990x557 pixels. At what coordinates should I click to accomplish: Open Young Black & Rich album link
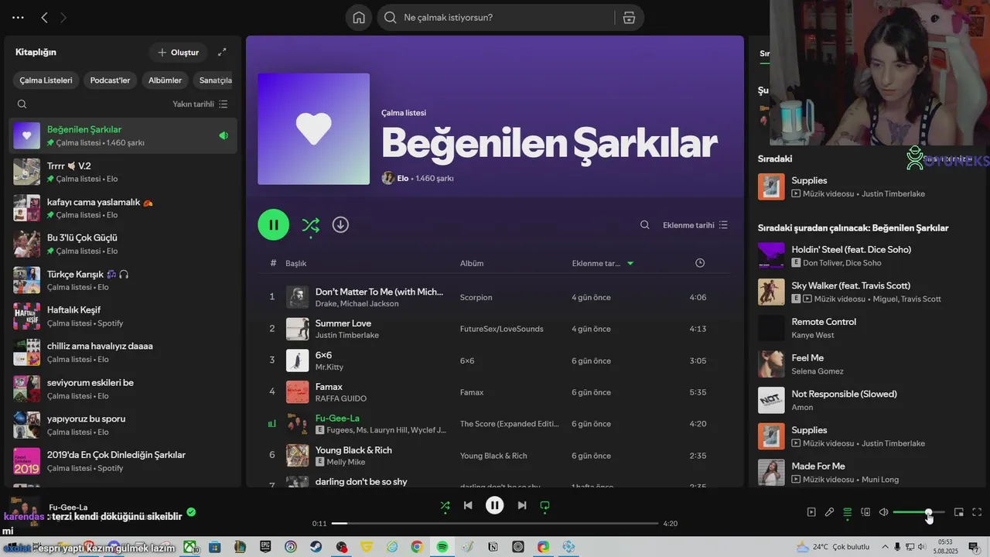click(x=493, y=456)
